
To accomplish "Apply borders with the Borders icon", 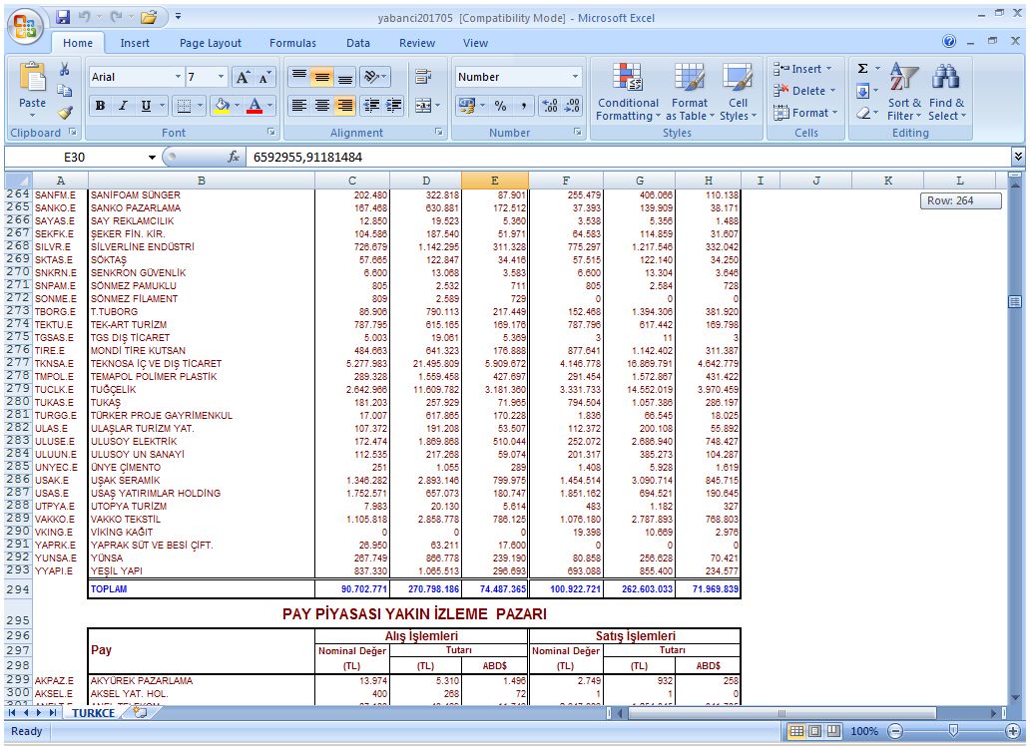I will tap(184, 106).
